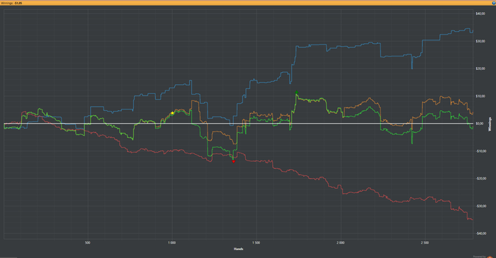The width and height of the screenshot is (496, 258).
Task: Click the '2 000' hands axis label
Action: click(x=340, y=243)
